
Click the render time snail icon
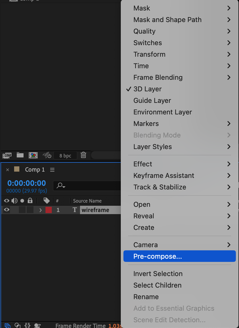pos(37,326)
